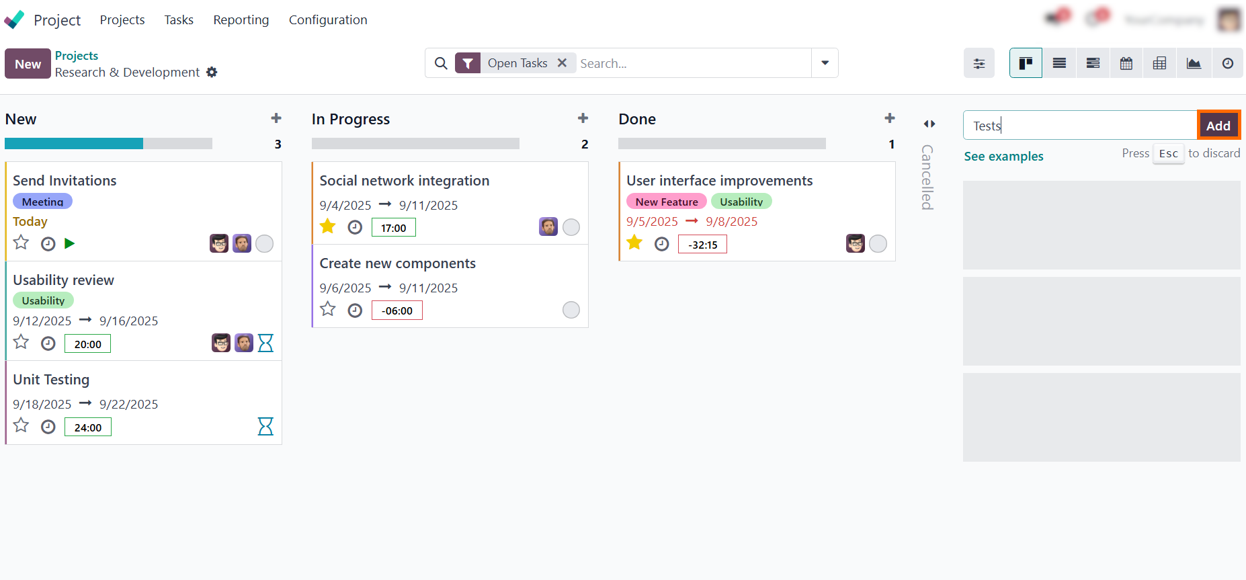The image size is (1246, 580).
Task: Remove the Open Tasks filter
Action: click(x=563, y=63)
